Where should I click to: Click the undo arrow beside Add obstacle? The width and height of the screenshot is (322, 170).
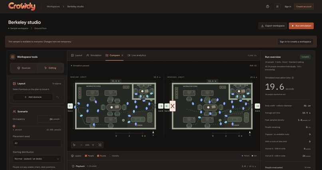[x=58, y=97]
